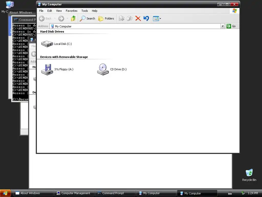Click the red Delete icon
The height and width of the screenshot is (197, 262).
[x=138, y=18]
